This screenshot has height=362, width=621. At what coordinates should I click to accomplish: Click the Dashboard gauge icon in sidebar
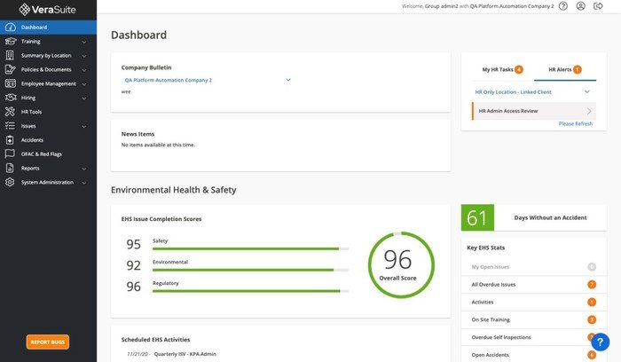11,28
